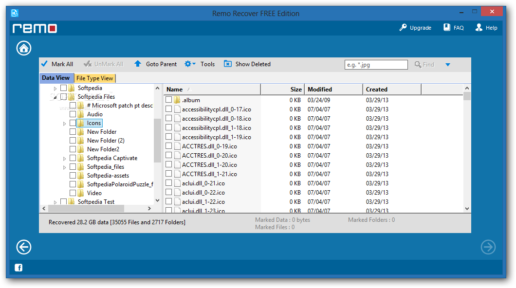Image resolution: width=516 pixels, height=288 pixels.
Task: Go back with the left arrow button
Action: [24, 247]
